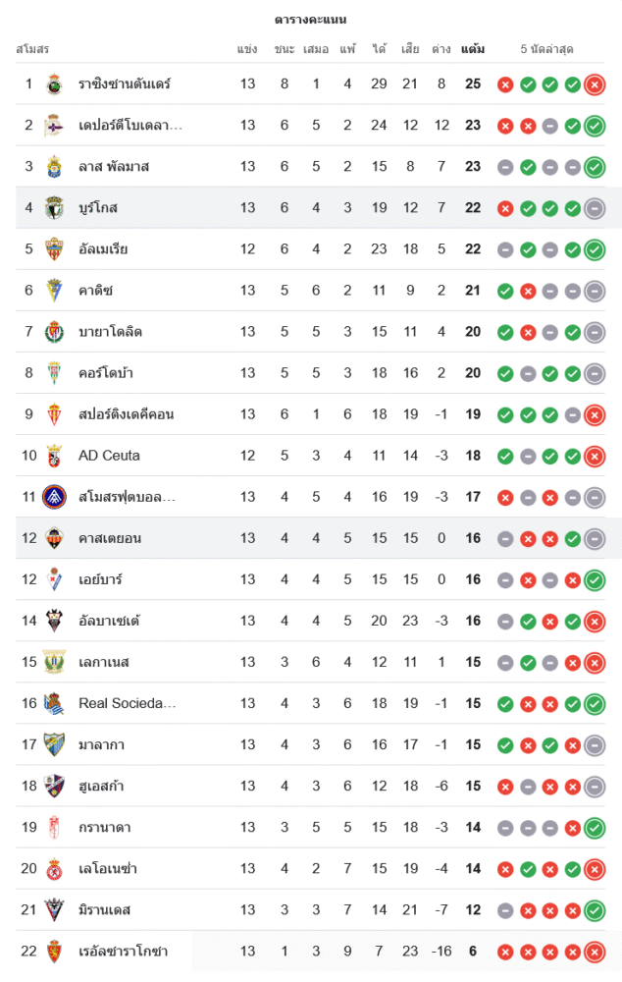Screen dimensions: 622x982
Task: Click the Albacete club crest
Action: point(54,621)
